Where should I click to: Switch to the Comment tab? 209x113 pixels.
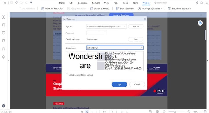(x=82, y=3)
